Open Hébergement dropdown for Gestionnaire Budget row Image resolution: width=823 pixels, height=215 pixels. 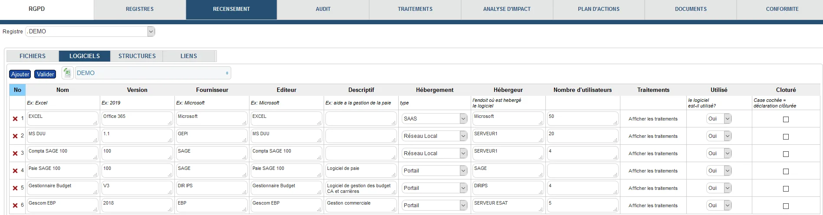tap(434, 188)
